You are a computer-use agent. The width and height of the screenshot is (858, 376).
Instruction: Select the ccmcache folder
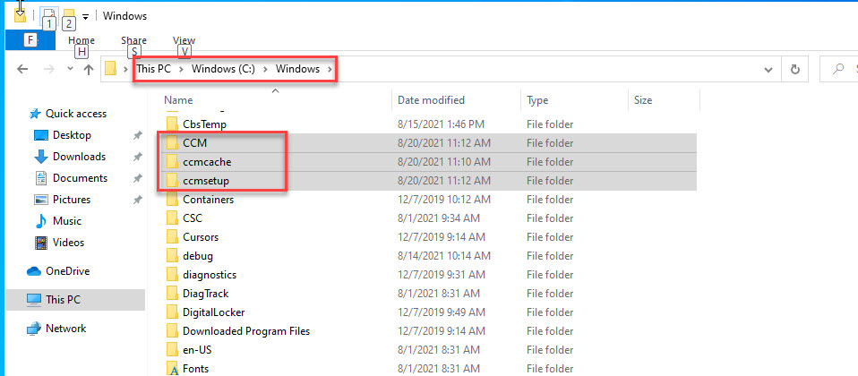tap(207, 162)
